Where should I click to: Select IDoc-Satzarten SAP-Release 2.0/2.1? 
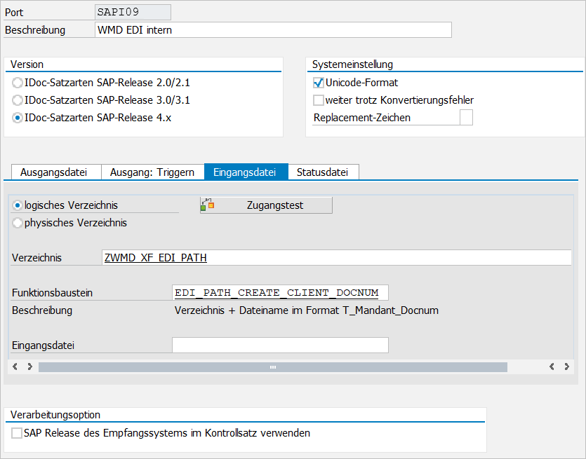tap(18, 83)
